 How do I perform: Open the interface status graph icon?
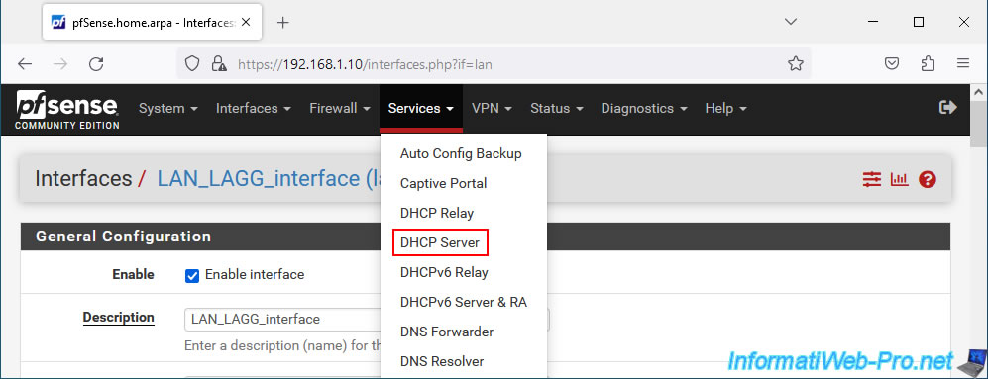pyautogui.click(x=899, y=179)
